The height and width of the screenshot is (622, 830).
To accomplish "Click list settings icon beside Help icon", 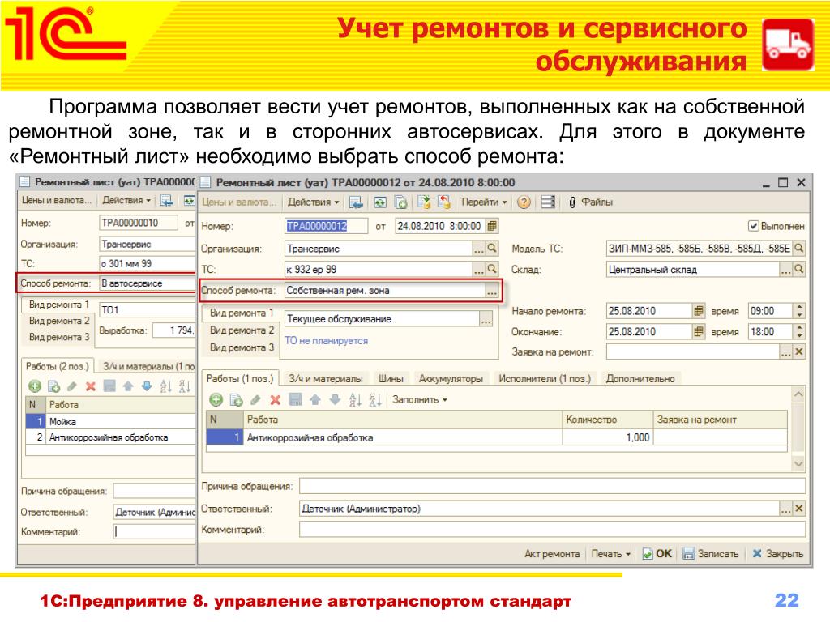I will pyautogui.click(x=548, y=202).
